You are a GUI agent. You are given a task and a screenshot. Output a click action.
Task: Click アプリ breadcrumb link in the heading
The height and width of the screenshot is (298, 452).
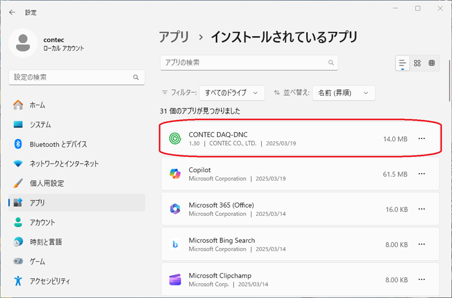click(x=174, y=37)
